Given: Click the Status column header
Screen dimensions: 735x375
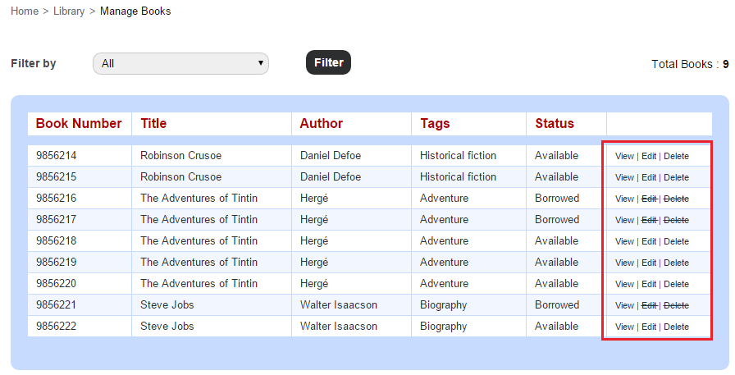Looking at the screenshot, I should [x=555, y=123].
